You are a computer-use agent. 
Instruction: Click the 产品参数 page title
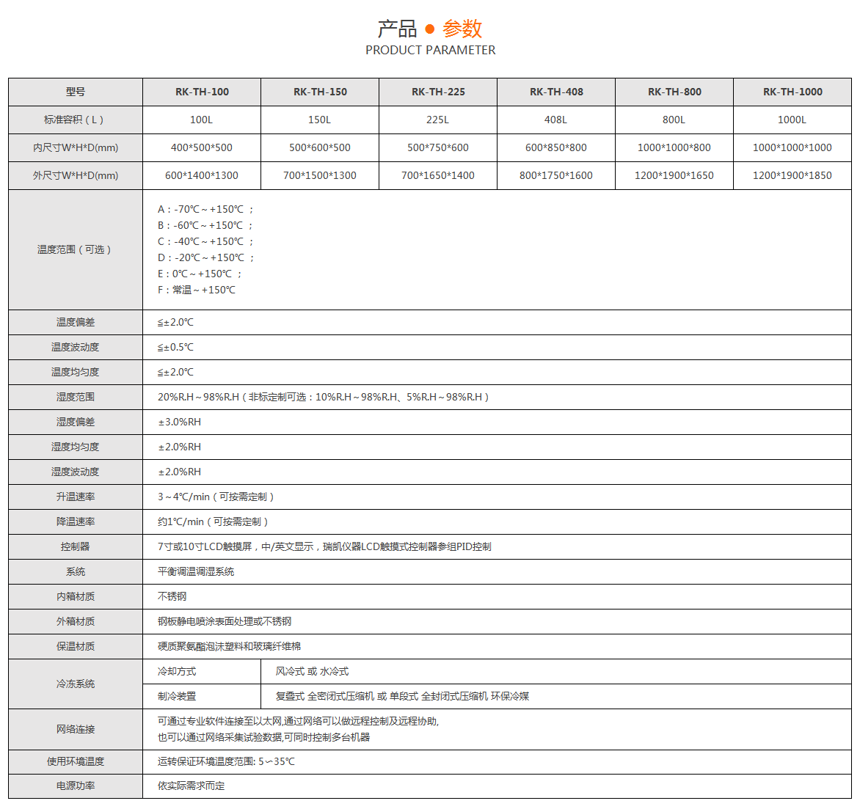coord(430,27)
